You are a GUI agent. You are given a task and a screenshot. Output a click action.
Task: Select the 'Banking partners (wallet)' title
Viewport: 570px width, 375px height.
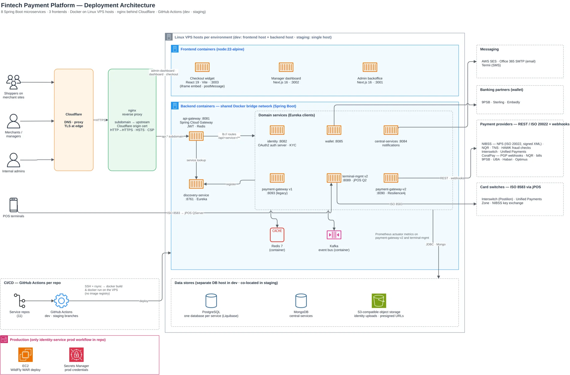(502, 90)
